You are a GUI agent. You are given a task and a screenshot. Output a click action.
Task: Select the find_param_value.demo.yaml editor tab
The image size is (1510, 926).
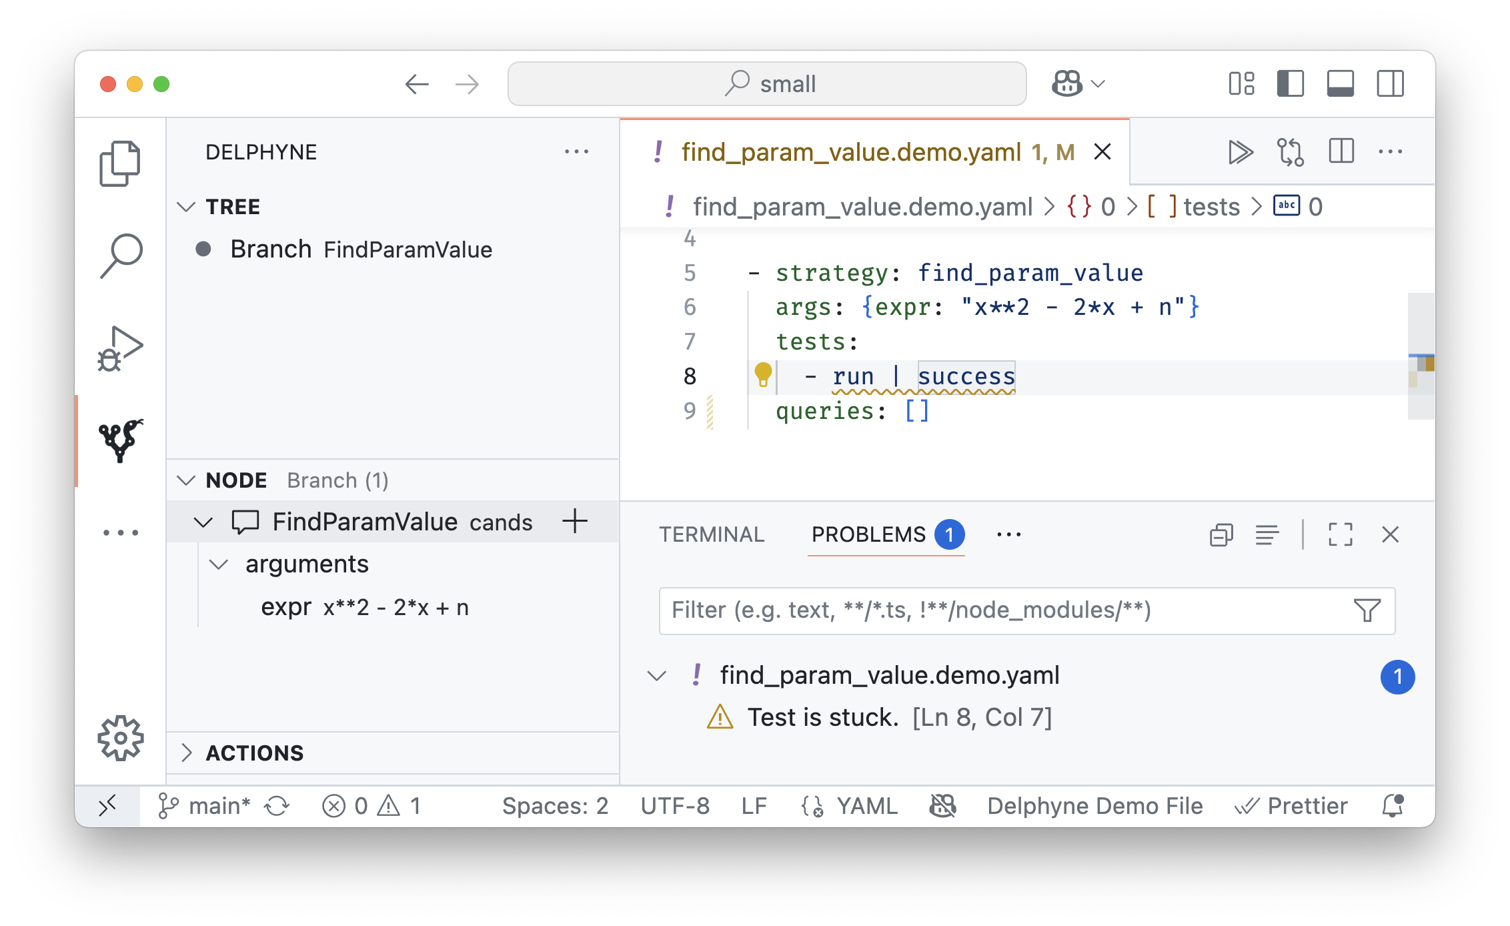[850, 152]
